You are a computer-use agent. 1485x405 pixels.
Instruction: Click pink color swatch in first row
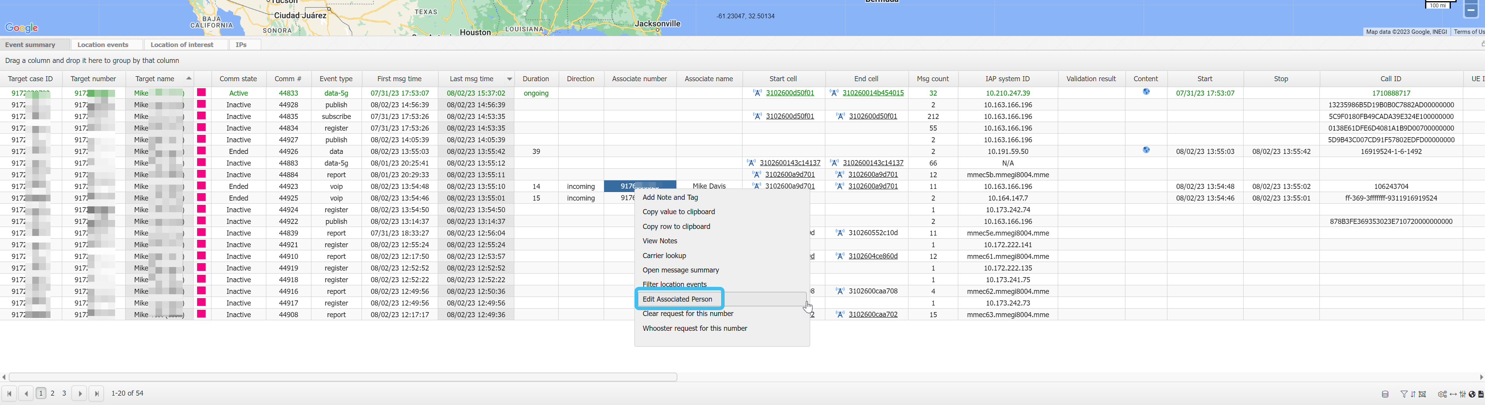pos(201,93)
